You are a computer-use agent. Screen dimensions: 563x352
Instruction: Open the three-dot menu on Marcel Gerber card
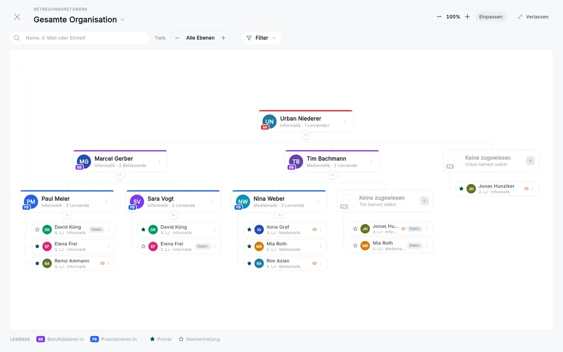[x=159, y=161]
